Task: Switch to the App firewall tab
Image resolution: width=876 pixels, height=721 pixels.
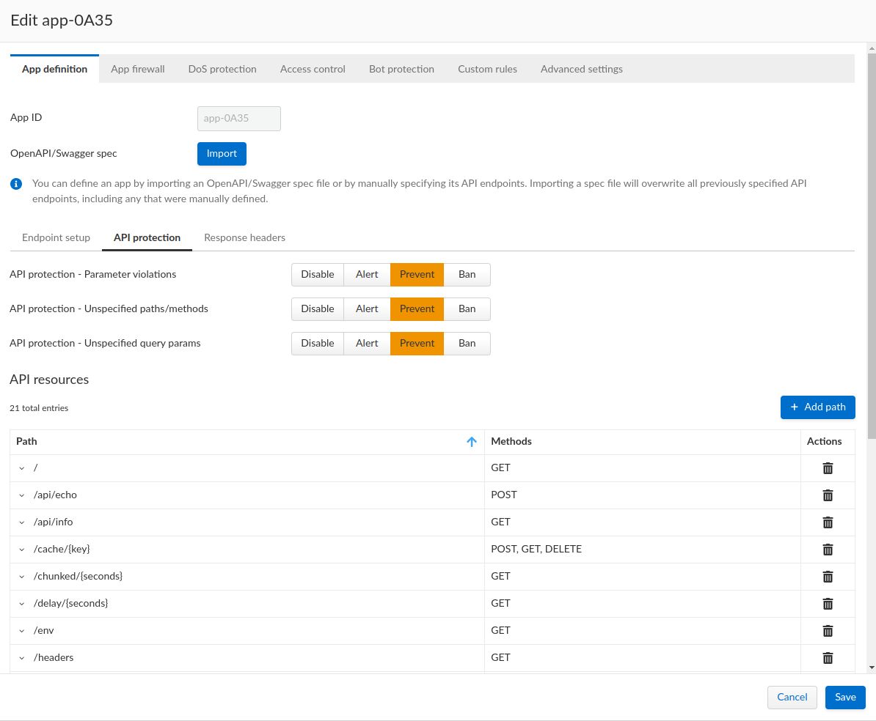Action: click(138, 69)
